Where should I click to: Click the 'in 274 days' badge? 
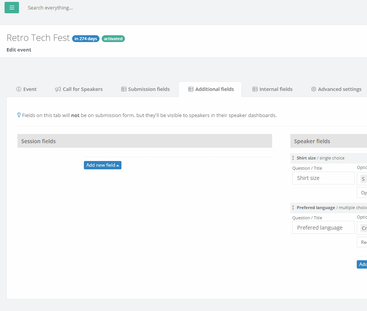click(86, 39)
